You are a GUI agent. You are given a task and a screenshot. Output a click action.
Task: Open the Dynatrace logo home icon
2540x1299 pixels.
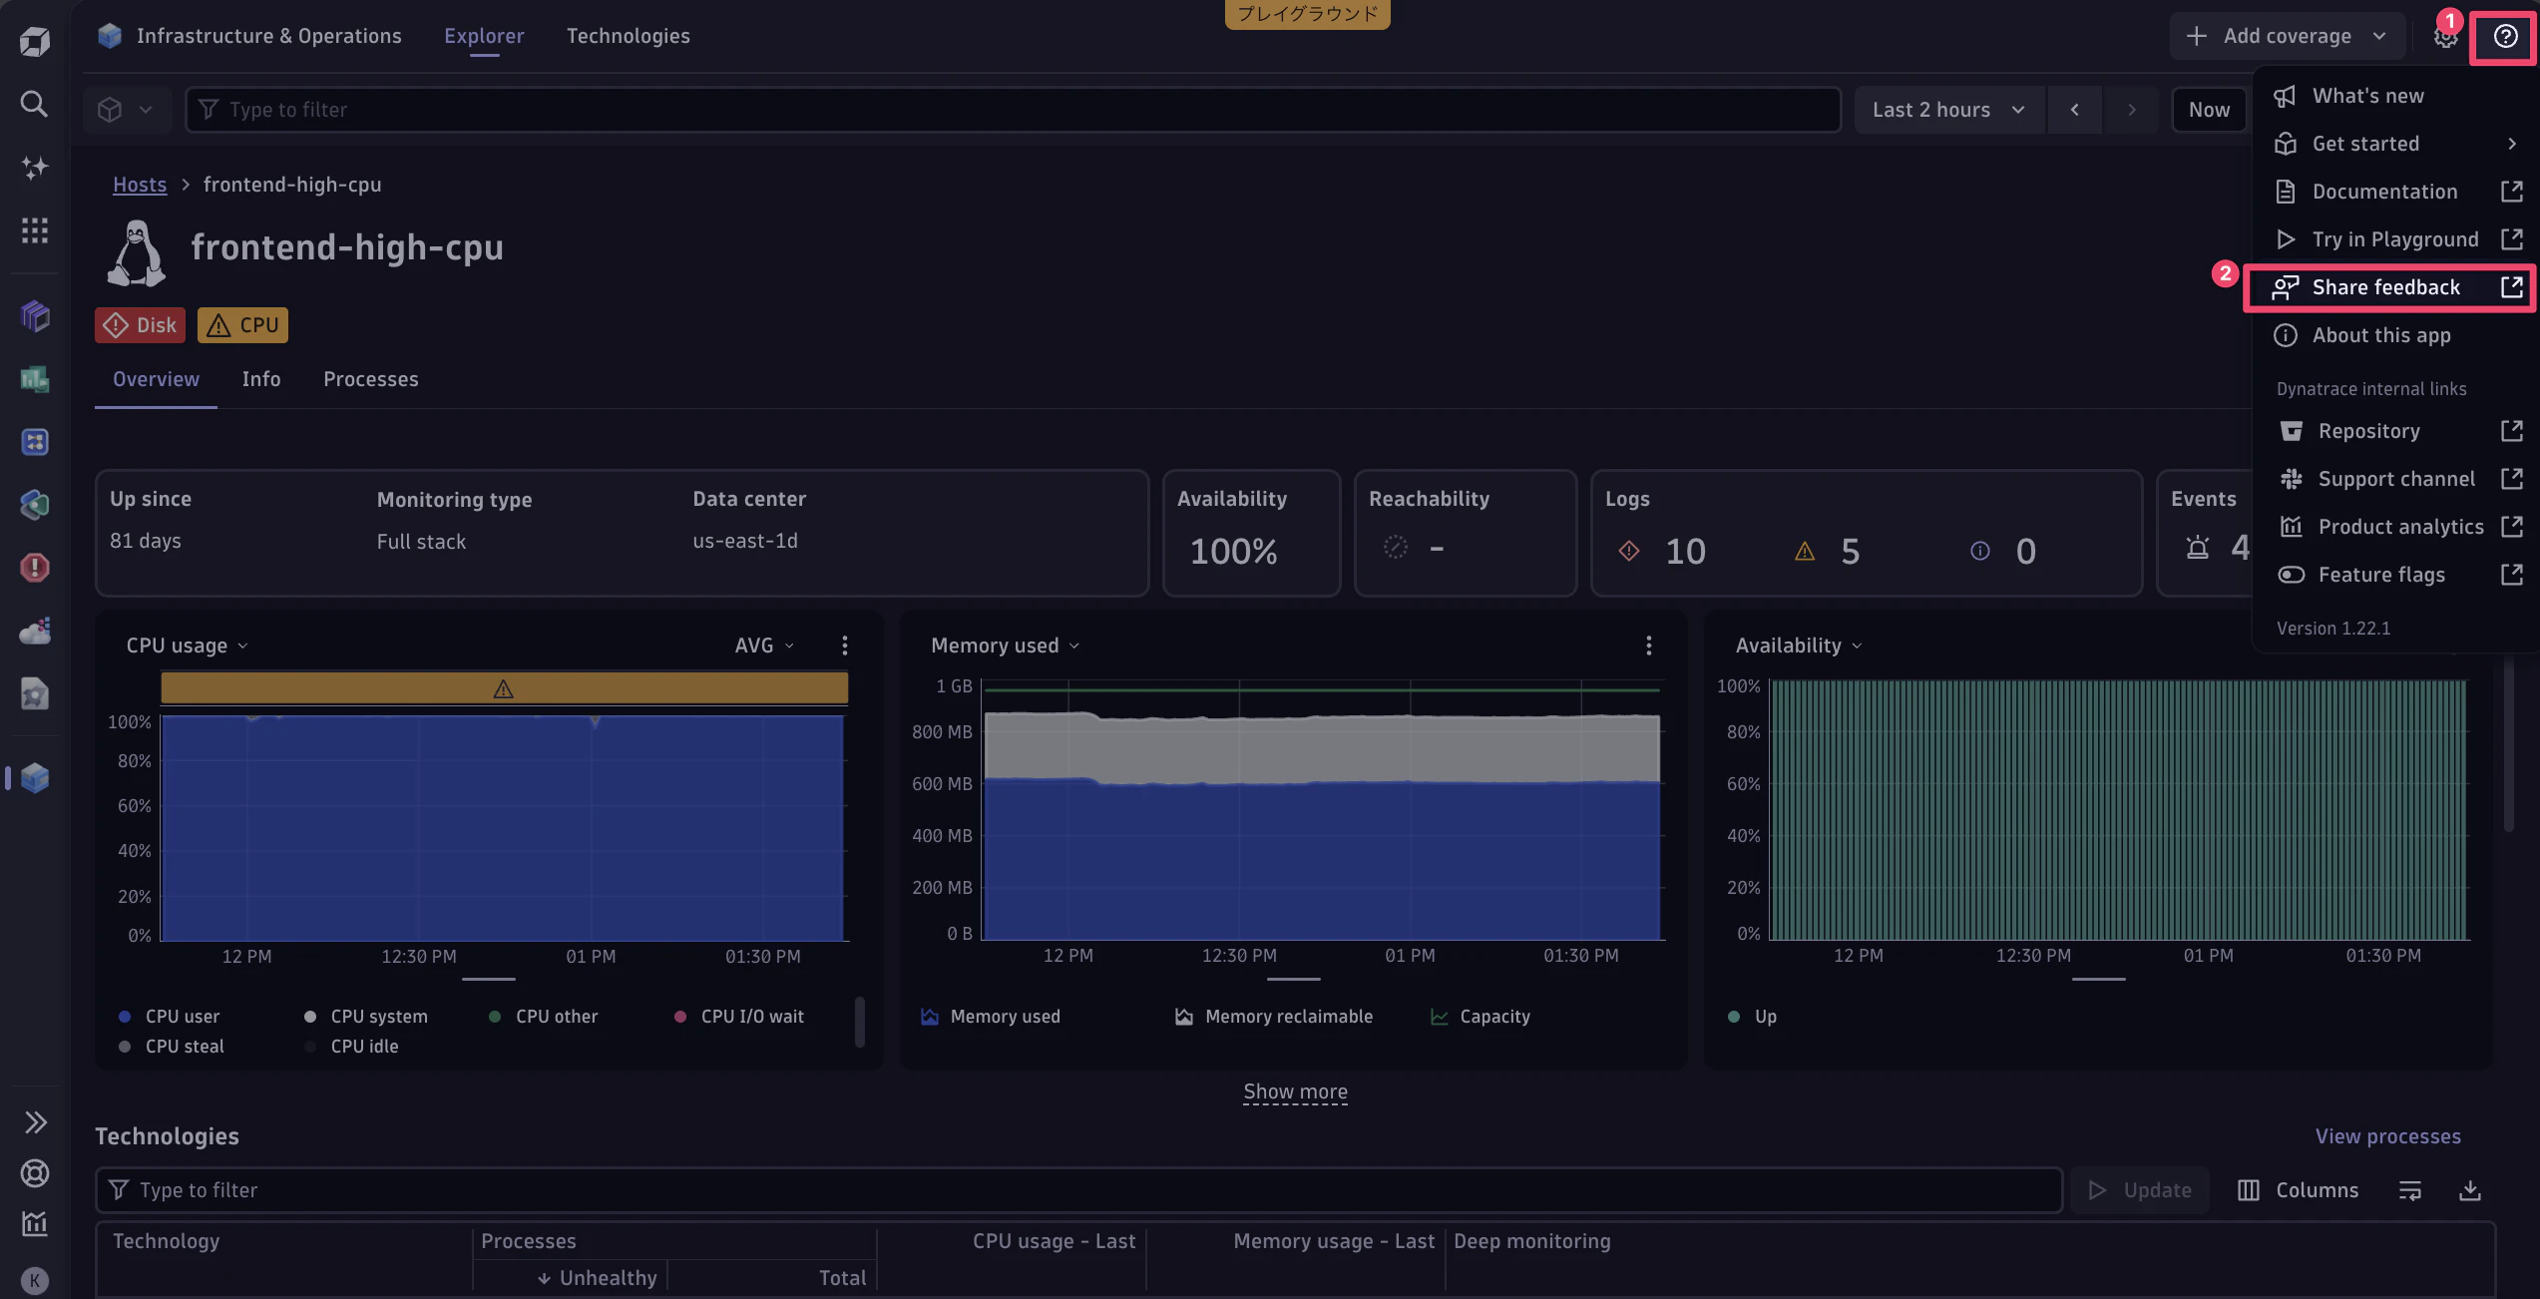click(x=34, y=41)
